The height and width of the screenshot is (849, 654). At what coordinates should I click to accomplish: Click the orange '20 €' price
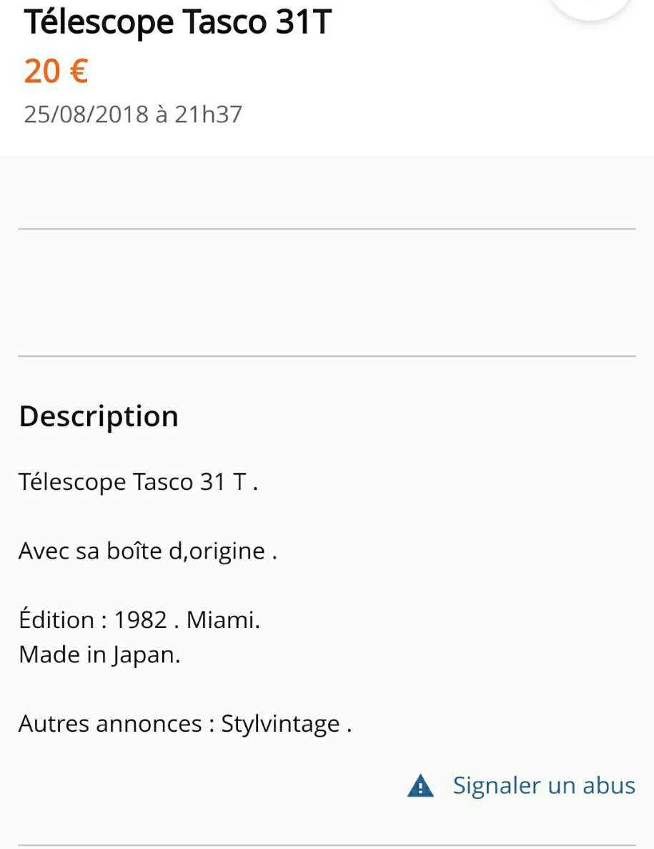tap(56, 72)
